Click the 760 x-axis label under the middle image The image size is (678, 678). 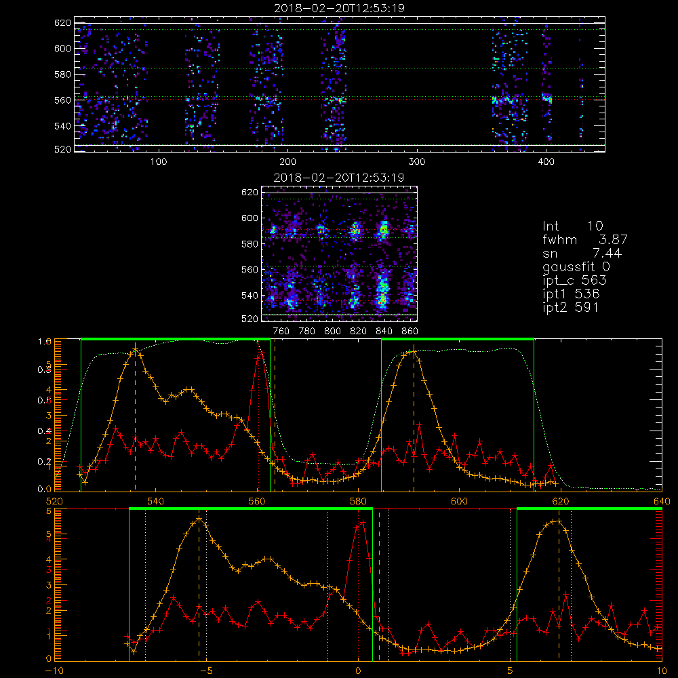281,332
